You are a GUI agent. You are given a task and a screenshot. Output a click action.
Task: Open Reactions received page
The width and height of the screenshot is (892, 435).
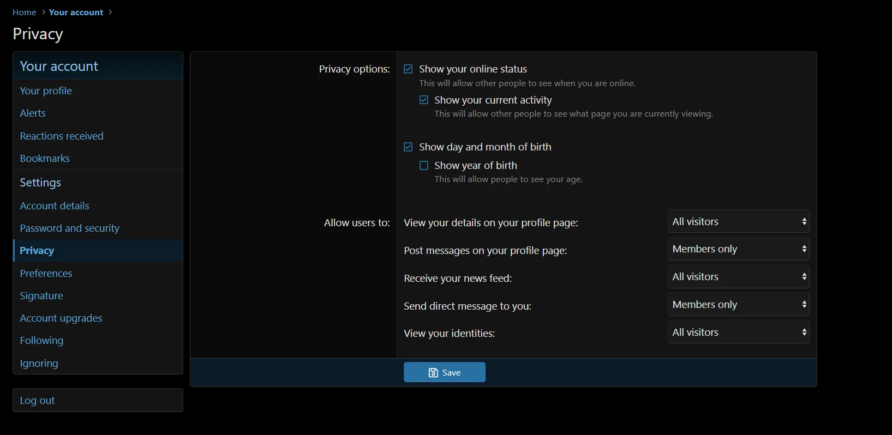click(x=62, y=136)
